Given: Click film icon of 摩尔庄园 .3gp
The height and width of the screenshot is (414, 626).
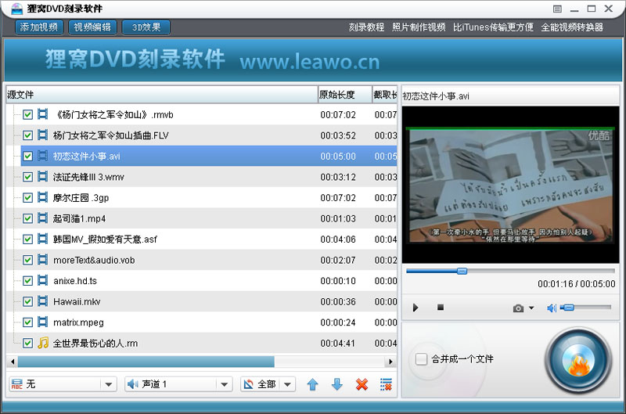Looking at the screenshot, I should click(x=43, y=197).
